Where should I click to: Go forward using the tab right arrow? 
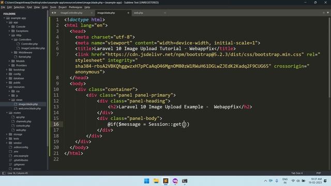55,13
